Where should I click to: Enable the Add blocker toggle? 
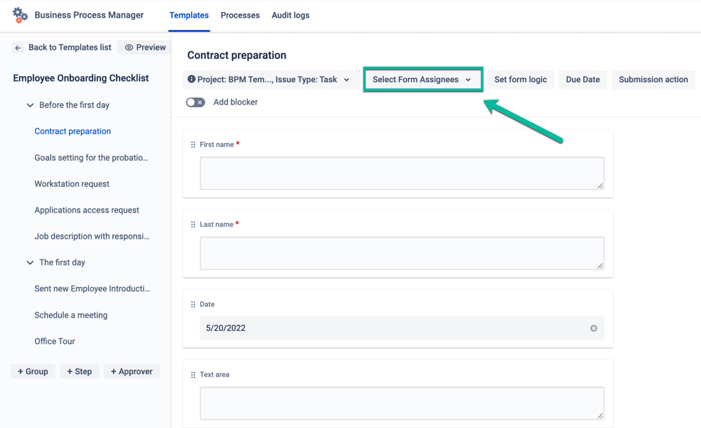[196, 102]
